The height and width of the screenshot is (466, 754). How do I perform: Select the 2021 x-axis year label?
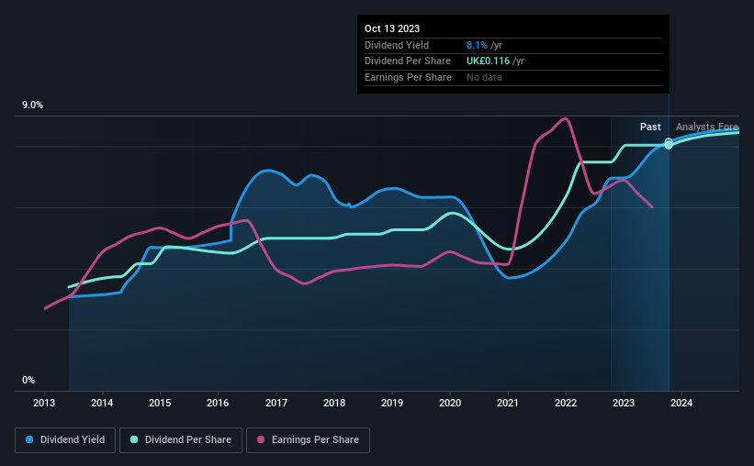pos(508,403)
